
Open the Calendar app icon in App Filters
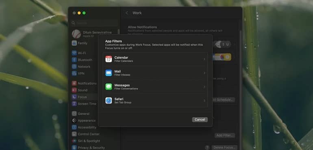pyautogui.click(x=109, y=59)
